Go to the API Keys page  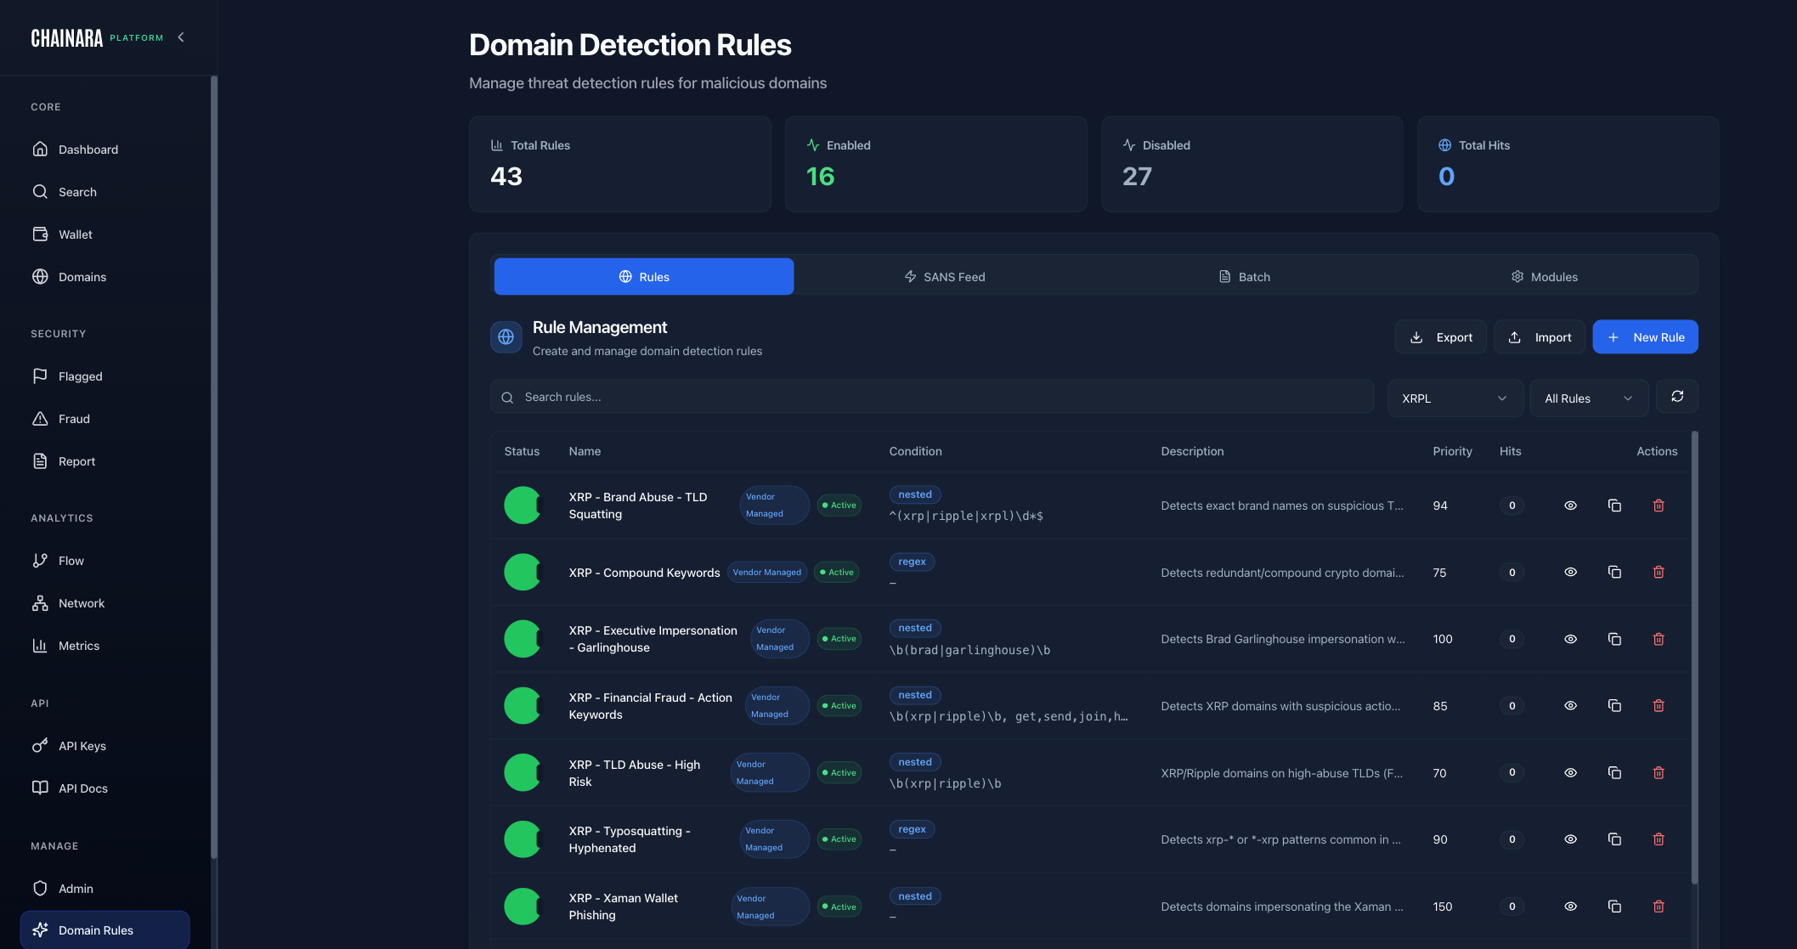point(105,746)
